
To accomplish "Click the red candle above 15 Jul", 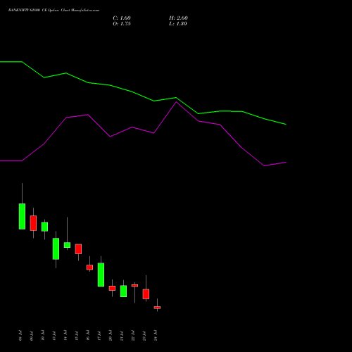I will tap(78, 249).
